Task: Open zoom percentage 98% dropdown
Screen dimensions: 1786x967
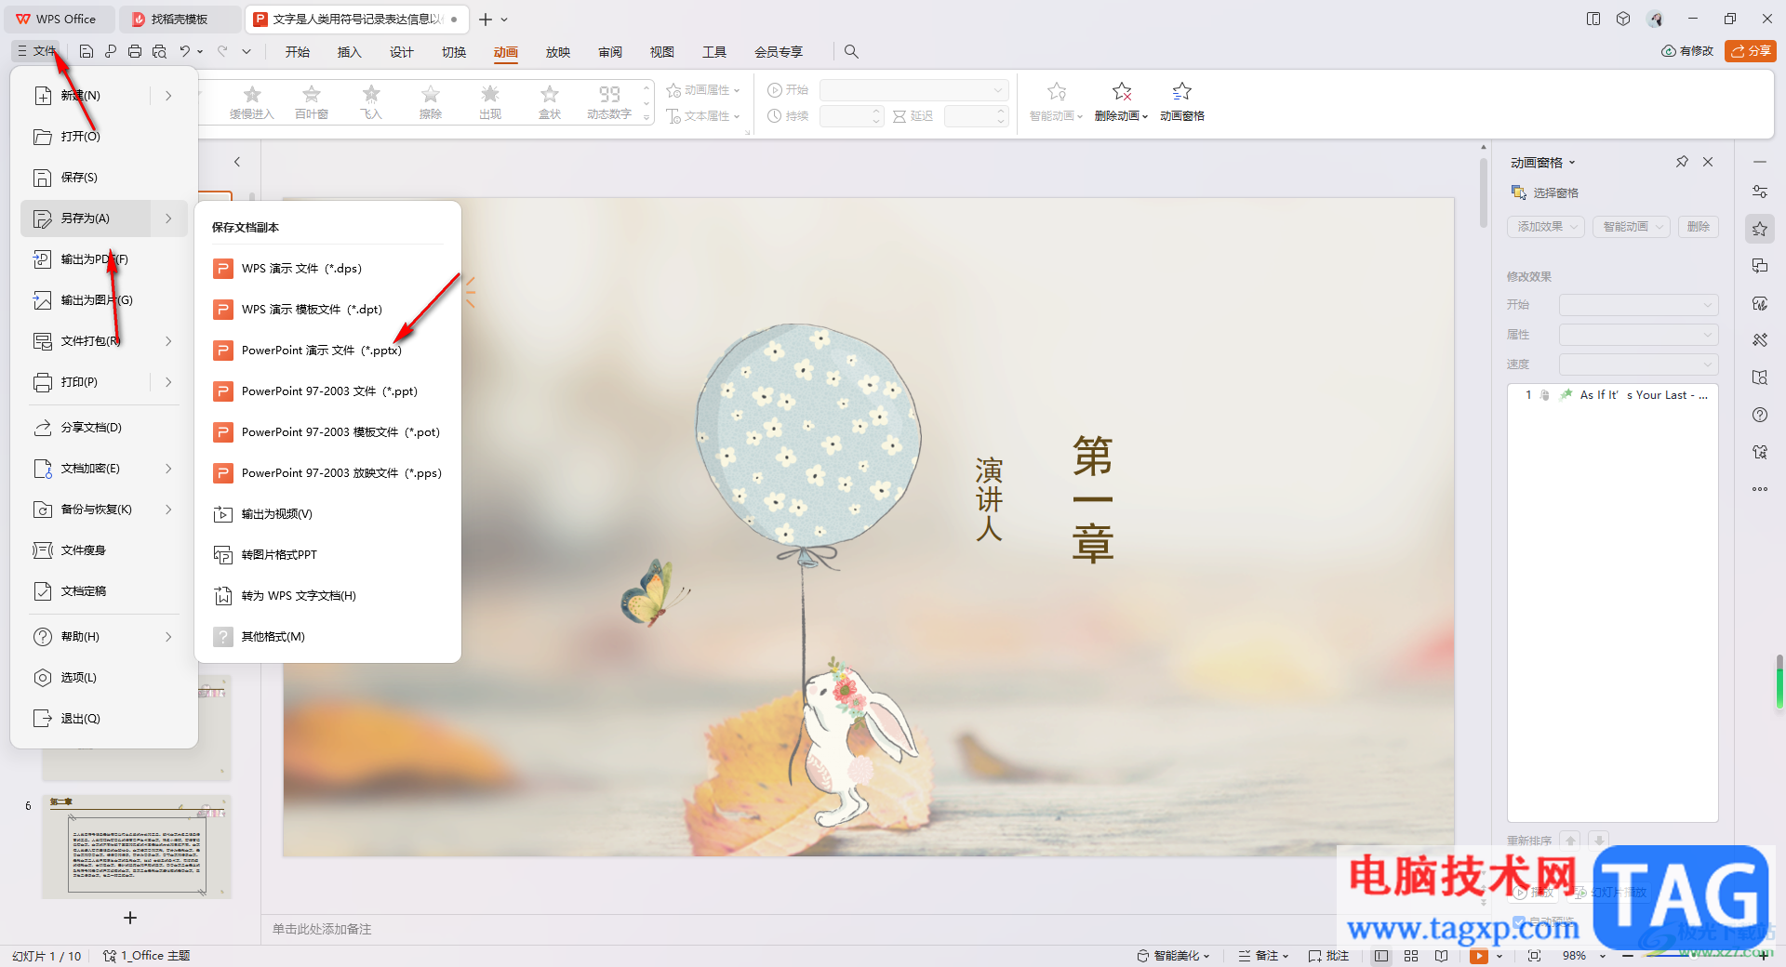Action: click(1602, 956)
